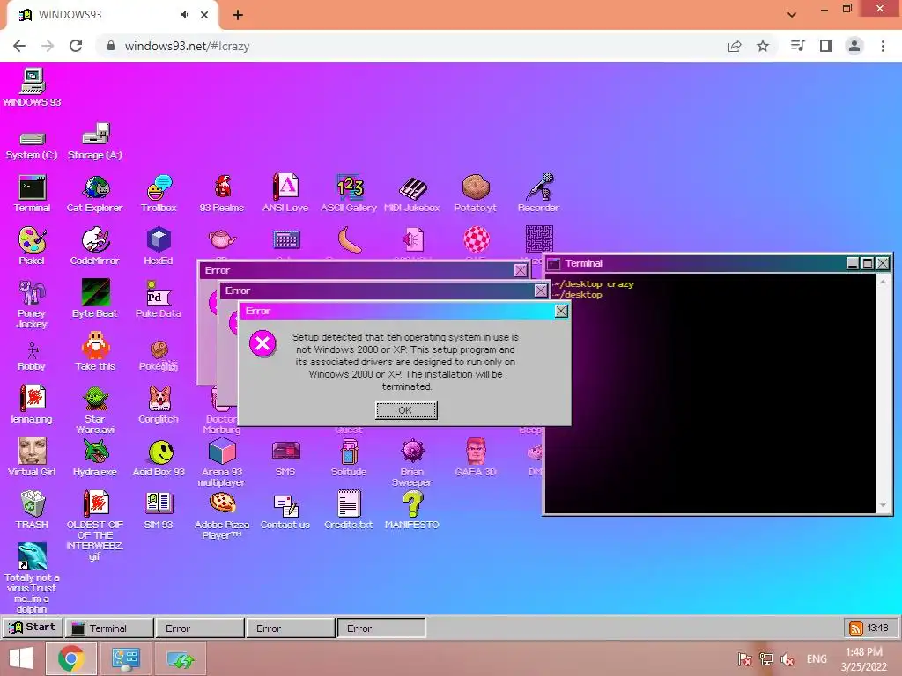
Task: Open the 93 Realms icon
Action: tap(221, 194)
